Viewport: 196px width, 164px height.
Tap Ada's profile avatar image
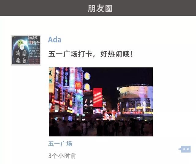point(26,50)
